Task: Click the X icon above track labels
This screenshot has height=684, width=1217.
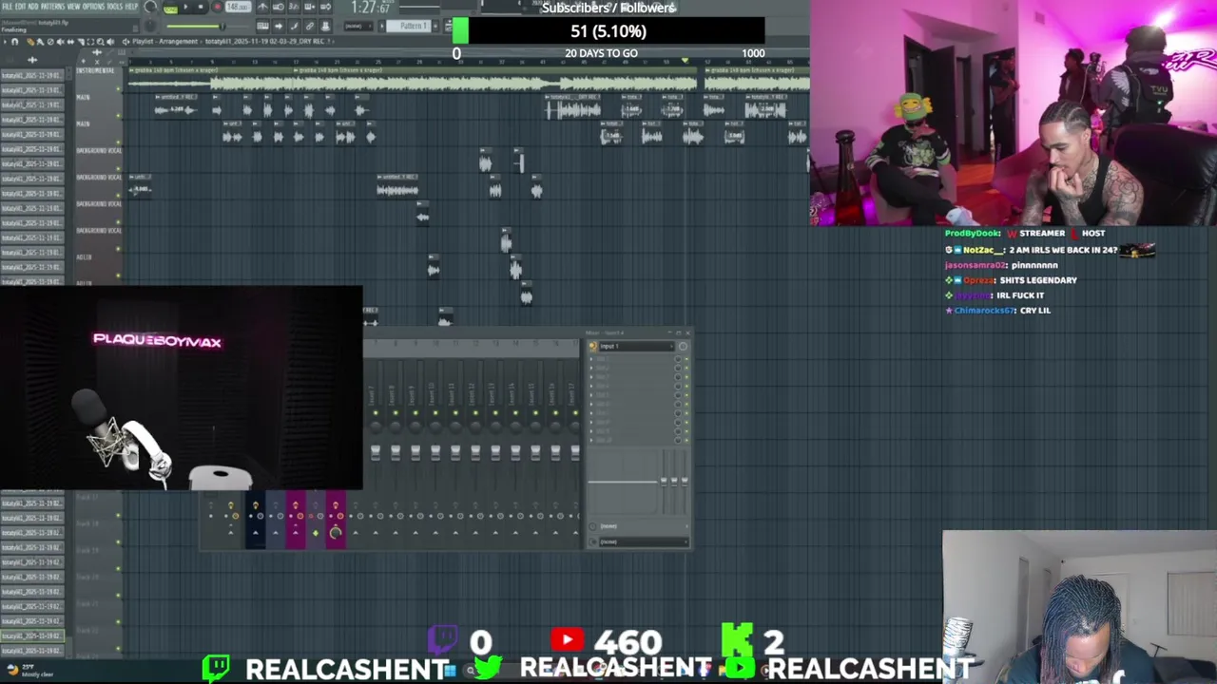Action: tap(97, 62)
